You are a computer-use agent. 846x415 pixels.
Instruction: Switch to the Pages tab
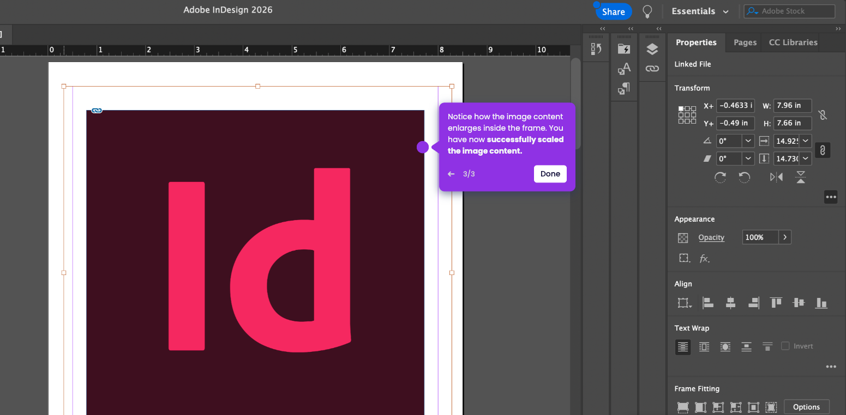click(745, 42)
